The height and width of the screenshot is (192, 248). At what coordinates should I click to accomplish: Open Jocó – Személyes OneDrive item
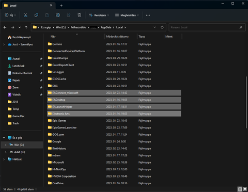tap(20, 44)
